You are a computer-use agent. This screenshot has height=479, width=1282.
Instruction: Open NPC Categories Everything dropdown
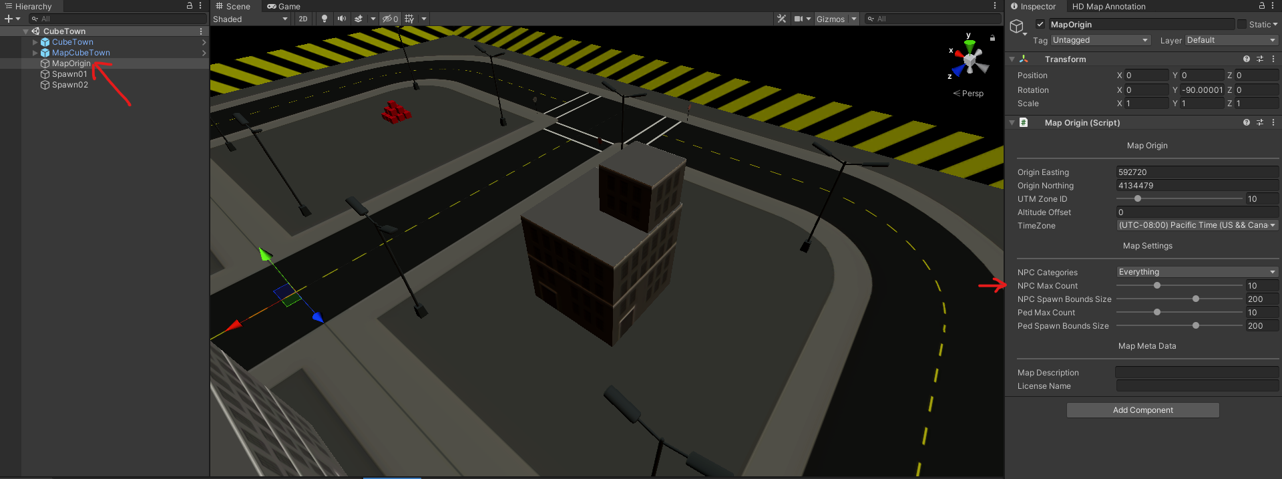pos(1197,272)
